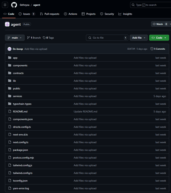Click the agent repository avatar icon
171x193 pixels.
(7, 24)
